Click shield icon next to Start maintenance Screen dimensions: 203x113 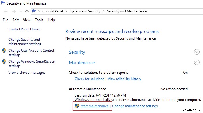tap(77, 106)
